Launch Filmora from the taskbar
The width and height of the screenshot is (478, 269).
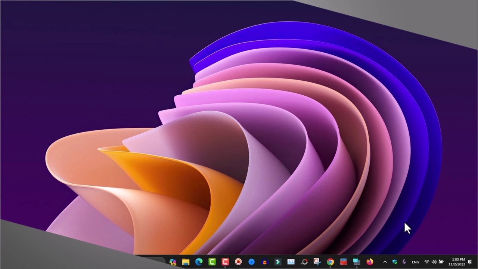click(277, 262)
